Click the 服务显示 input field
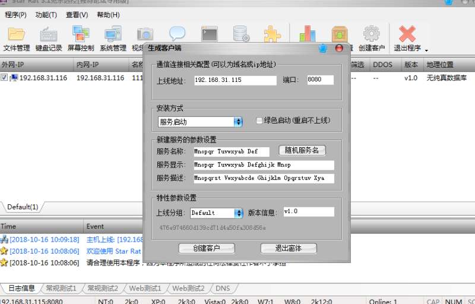475x304 pixels. coord(264,165)
